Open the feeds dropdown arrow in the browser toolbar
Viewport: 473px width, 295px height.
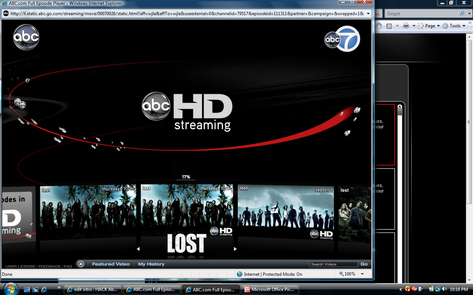(x=397, y=26)
